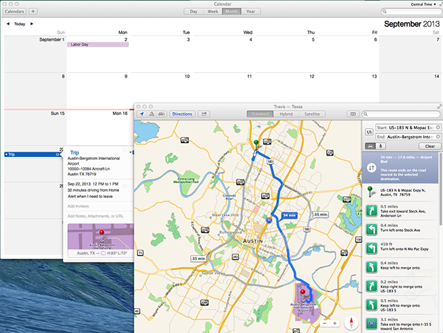Viewport: 443px width, 333px height.
Task: Open the calendar color dropdown in Trip popover
Action: [131, 152]
